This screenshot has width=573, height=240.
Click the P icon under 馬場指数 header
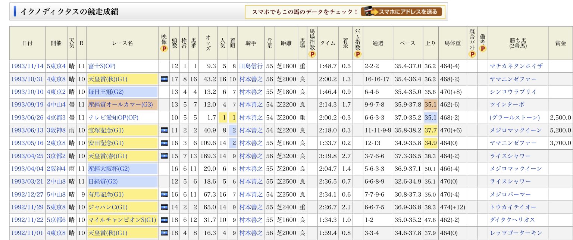point(312,54)
